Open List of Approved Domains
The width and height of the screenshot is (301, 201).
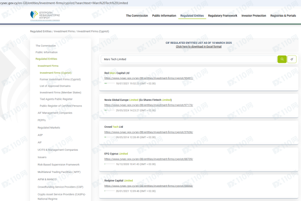pyautogui.click(x=55, y=86)
